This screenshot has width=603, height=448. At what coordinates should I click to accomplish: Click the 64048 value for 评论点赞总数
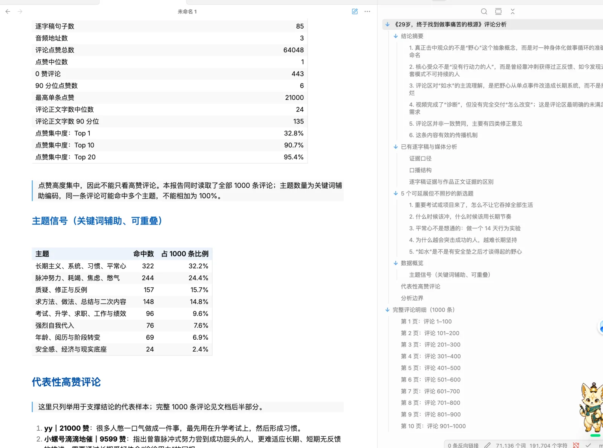pyautogui.click(x=294, y=50)
